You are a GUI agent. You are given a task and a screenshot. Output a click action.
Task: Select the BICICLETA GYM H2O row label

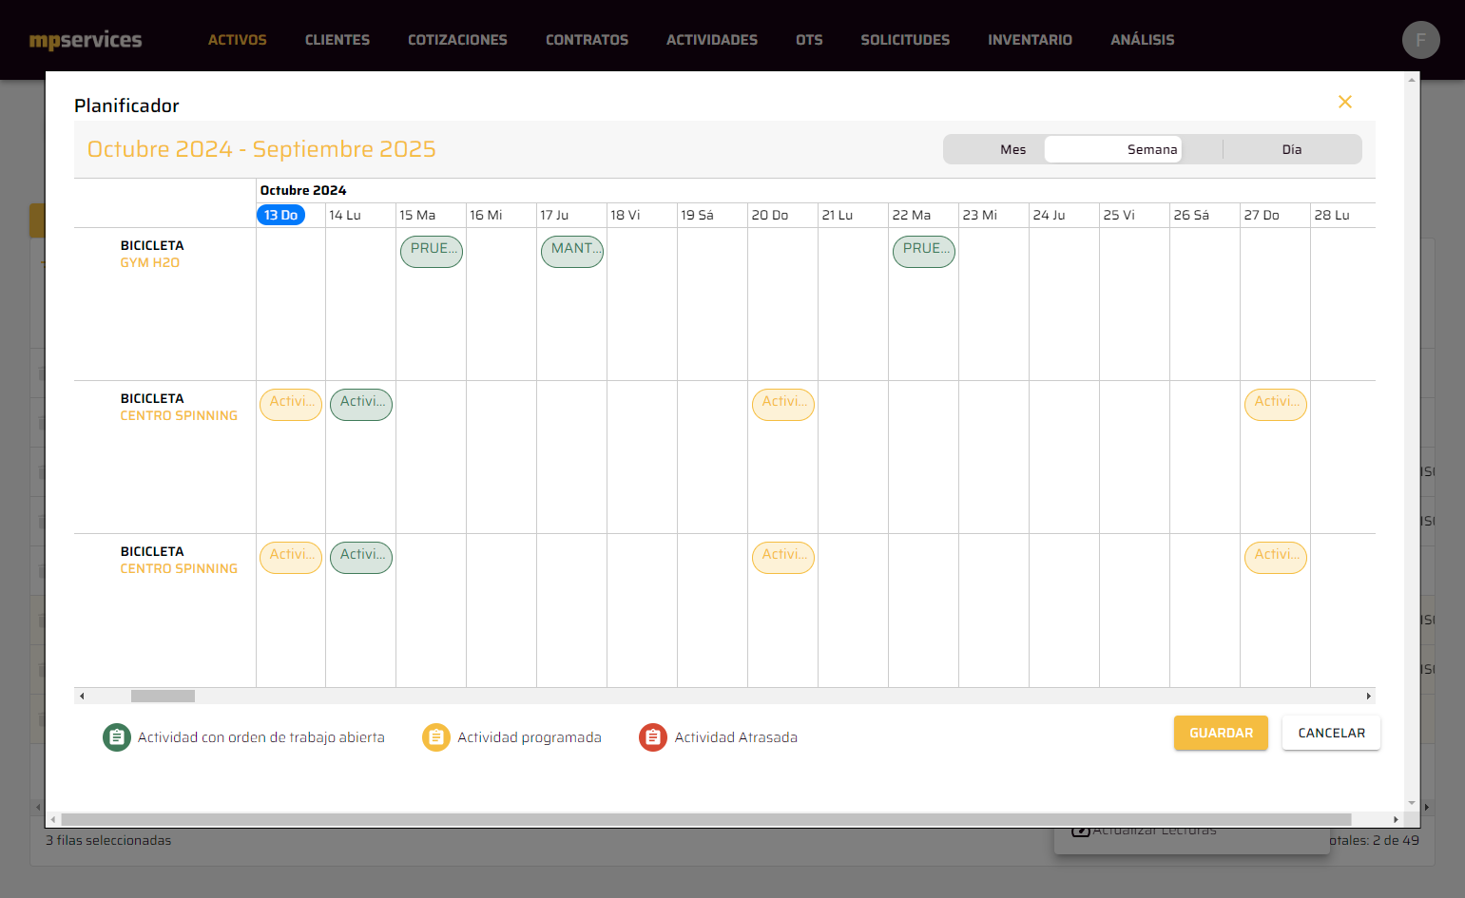point(151,254)
